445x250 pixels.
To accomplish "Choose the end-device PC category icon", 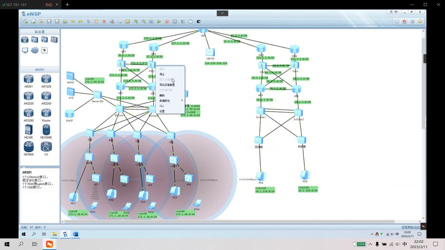I will (x=25, y=50).
